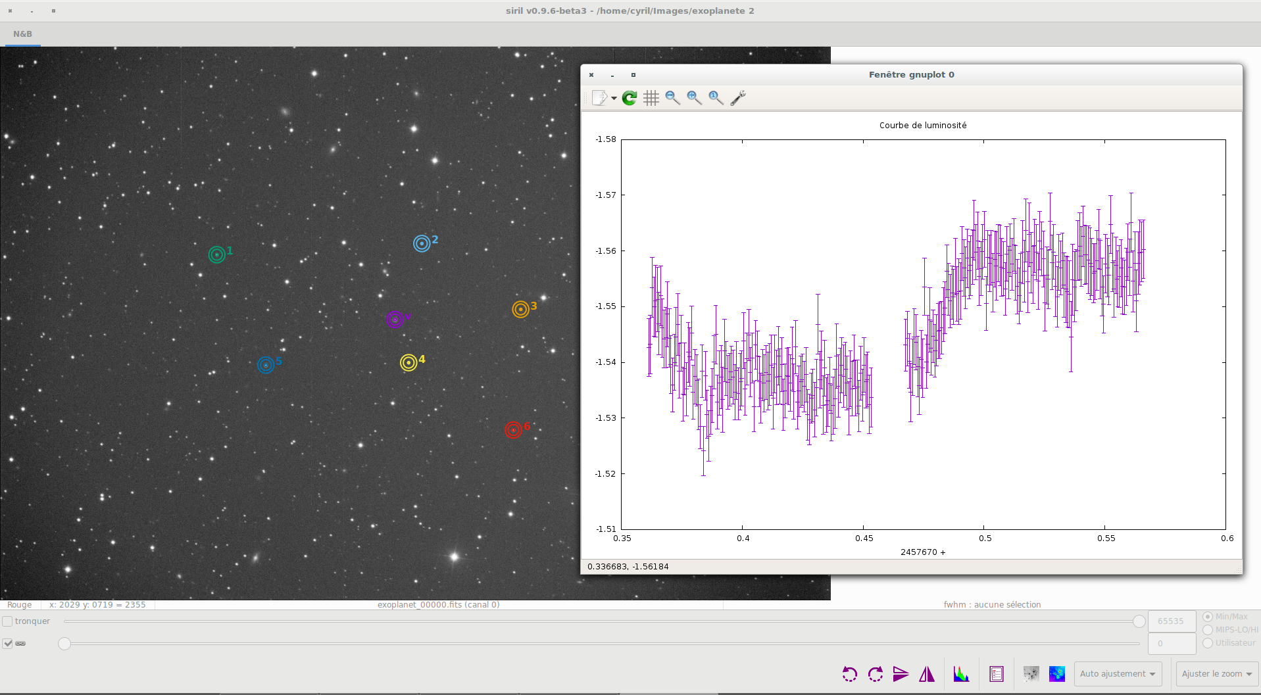Click the 65535 value input field
This screenshot has height=695, width=1261.
click(1171, 621)
